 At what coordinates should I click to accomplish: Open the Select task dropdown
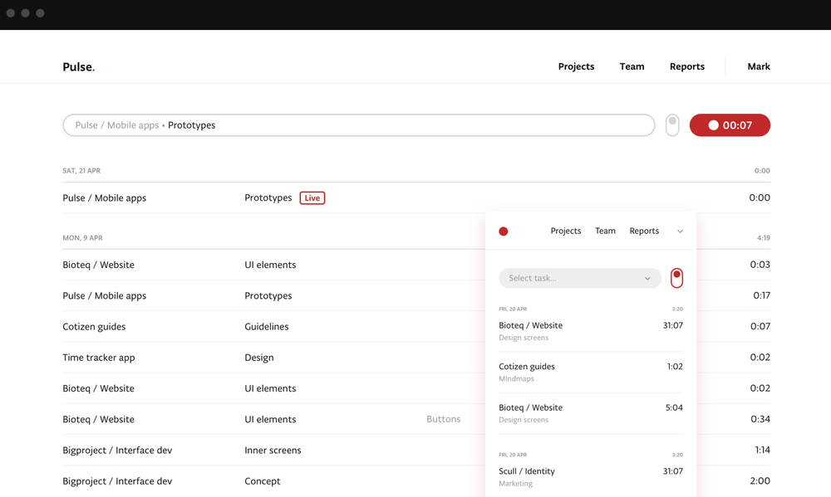pyautogui.click(x=579, y=278)
